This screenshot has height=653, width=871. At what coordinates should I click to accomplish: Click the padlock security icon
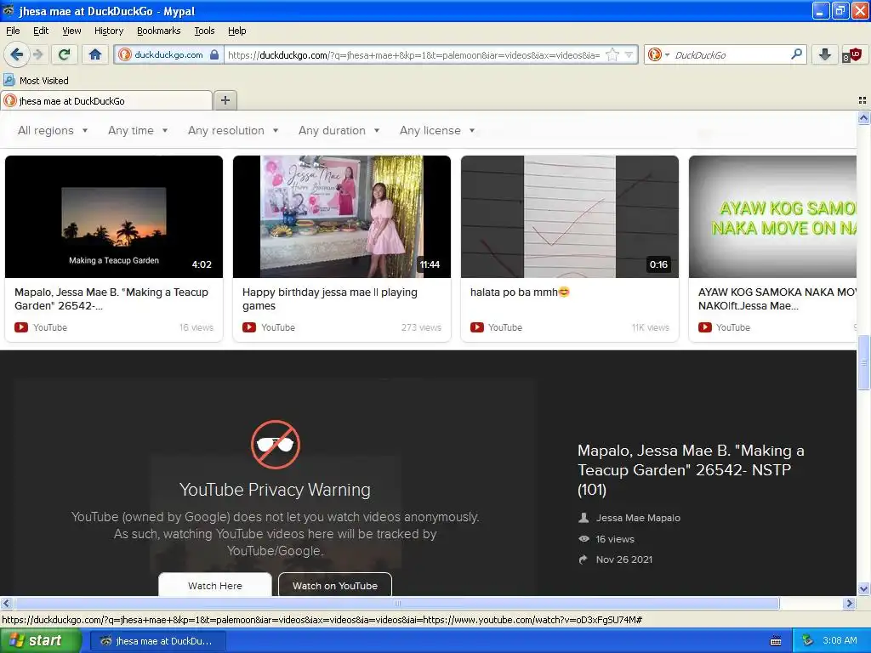tap(214, 54)
